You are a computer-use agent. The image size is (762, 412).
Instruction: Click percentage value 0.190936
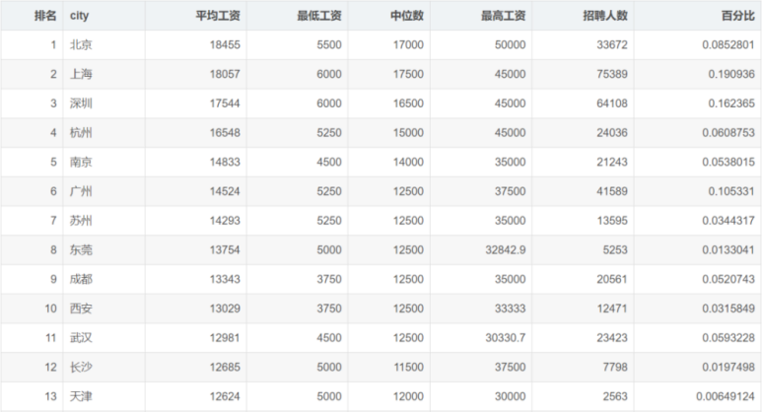click(731, 74)
